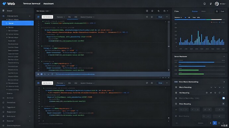Click the history icon in the Wk Recording row
The image size is (229, 128).
[x=207, y=93]
